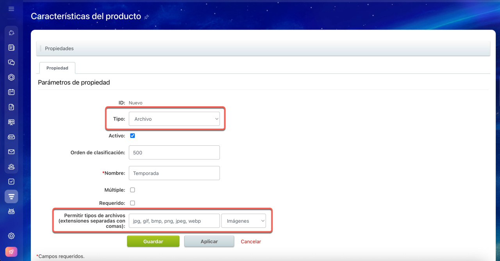Click the mail envelope icon
This screenshot has height=261, width=500.
(x=11, y=152)
